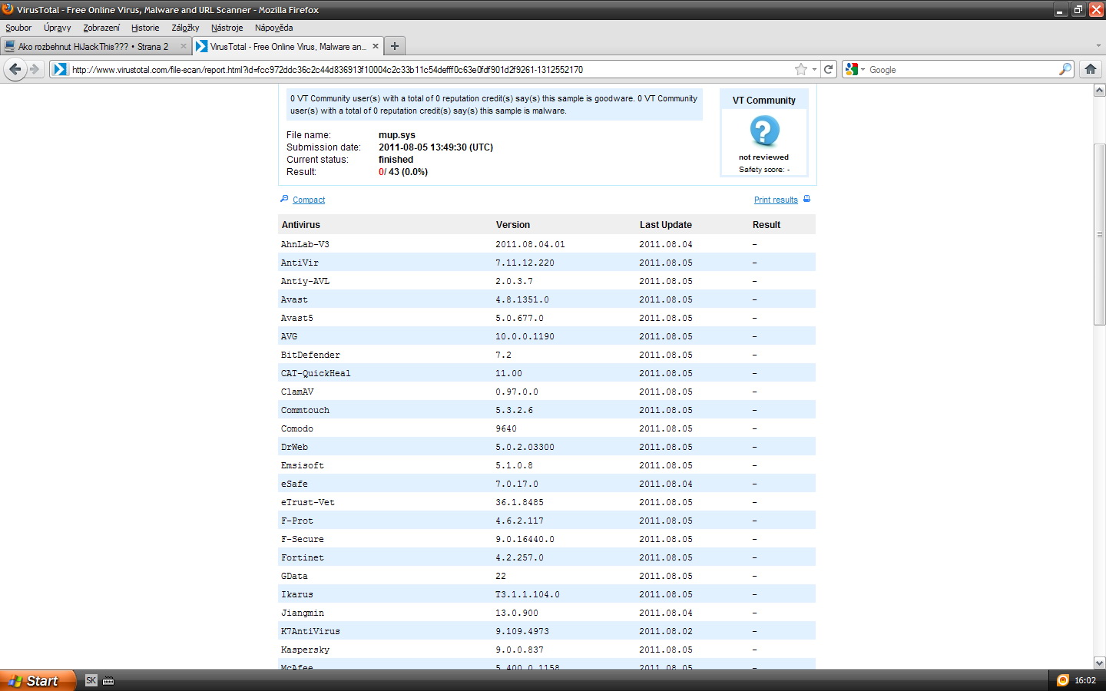
Task: Click the VirusTotal site identity icon in address bar
Action: (x=60, y=69)
